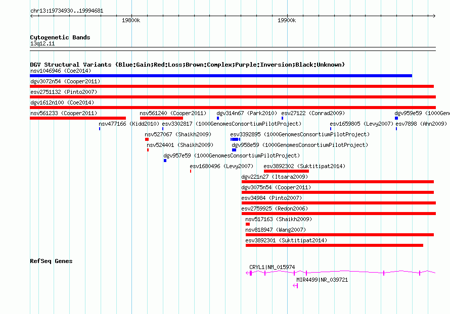Open nsv517163 (Shaikh2009) label
The height and width of the screenshot is (314, 450).
tap(279, 219)
